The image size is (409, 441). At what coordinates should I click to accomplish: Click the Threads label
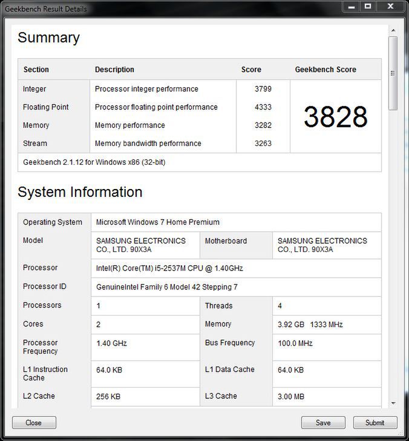[x=218, y=306]
